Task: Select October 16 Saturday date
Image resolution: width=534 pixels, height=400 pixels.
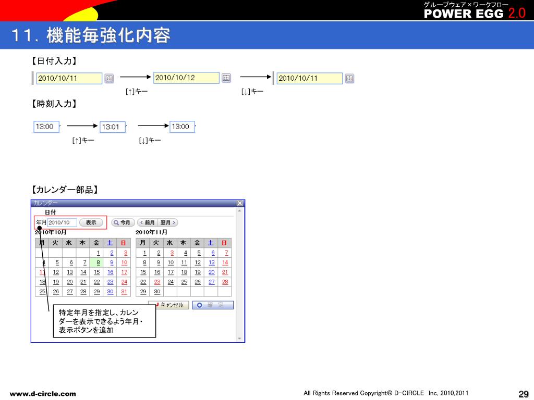Action: (111, 272)
